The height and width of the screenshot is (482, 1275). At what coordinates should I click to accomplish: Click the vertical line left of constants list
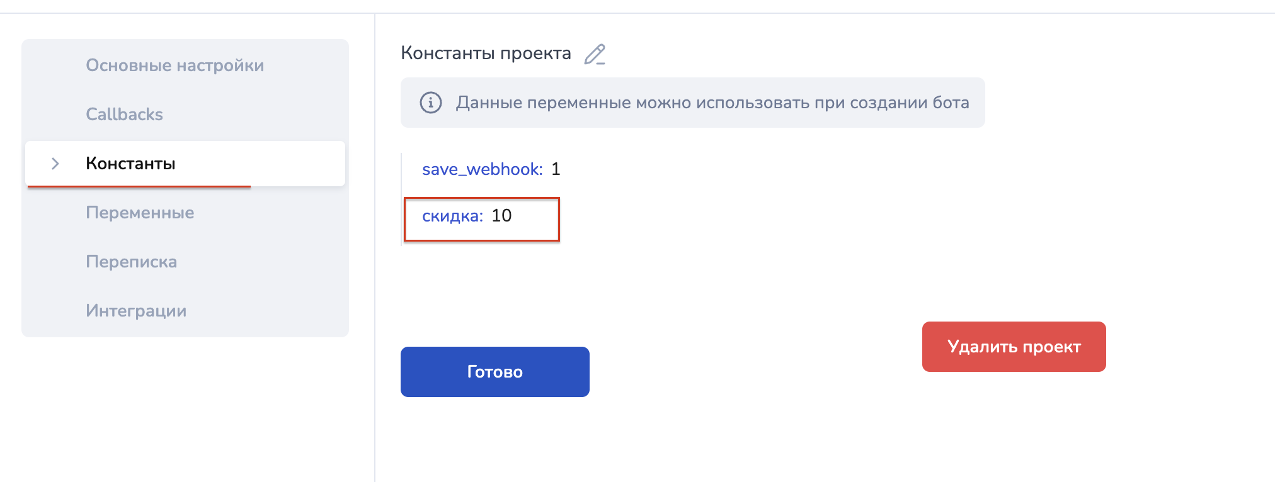(402, 198)
